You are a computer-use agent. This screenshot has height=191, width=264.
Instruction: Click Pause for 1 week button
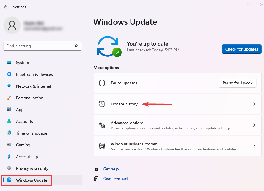237,83
